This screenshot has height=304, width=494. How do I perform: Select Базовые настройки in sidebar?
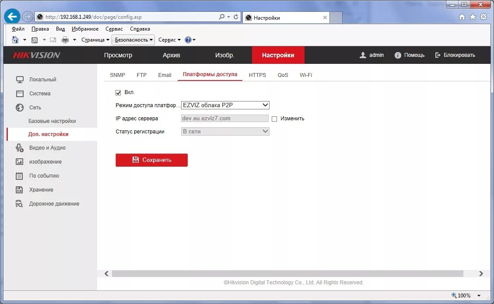[x=52, y=121]
